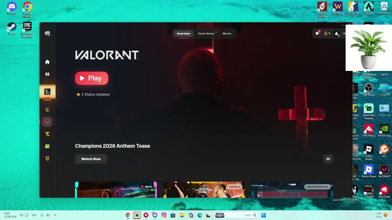This screenshot has width=392, height=220.
Task: Select Roblox Player desktop icon
Action: coord(369,171)
